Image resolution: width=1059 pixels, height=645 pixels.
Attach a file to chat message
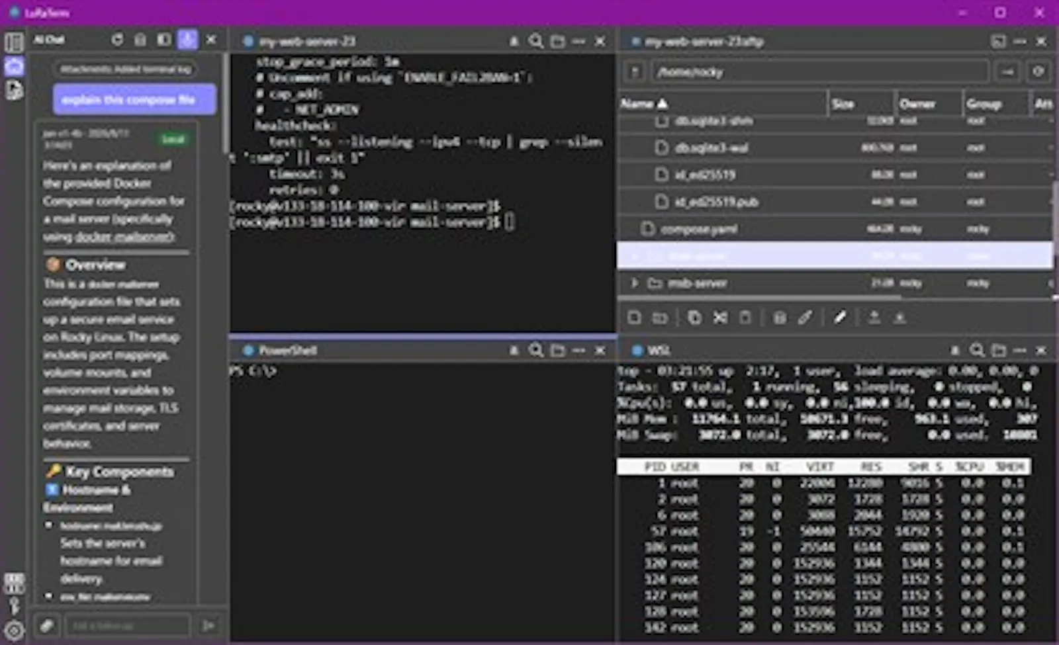pyautogui.click(x=46, y=625)
